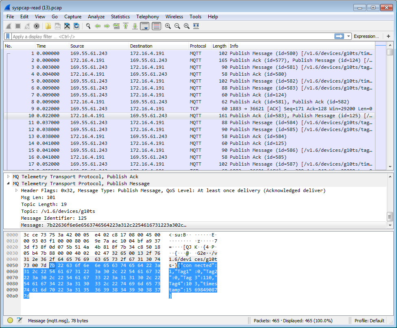Click the packet list scroll up arrow
This screenshot has width=397, height=328.
click(x=390, y=45)
